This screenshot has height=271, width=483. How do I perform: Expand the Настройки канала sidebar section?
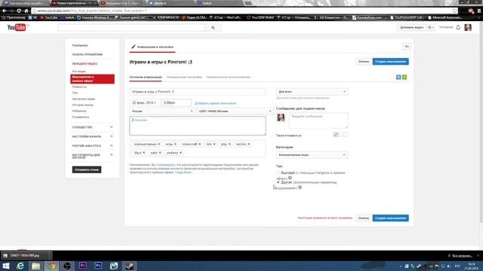pos(92,136)
